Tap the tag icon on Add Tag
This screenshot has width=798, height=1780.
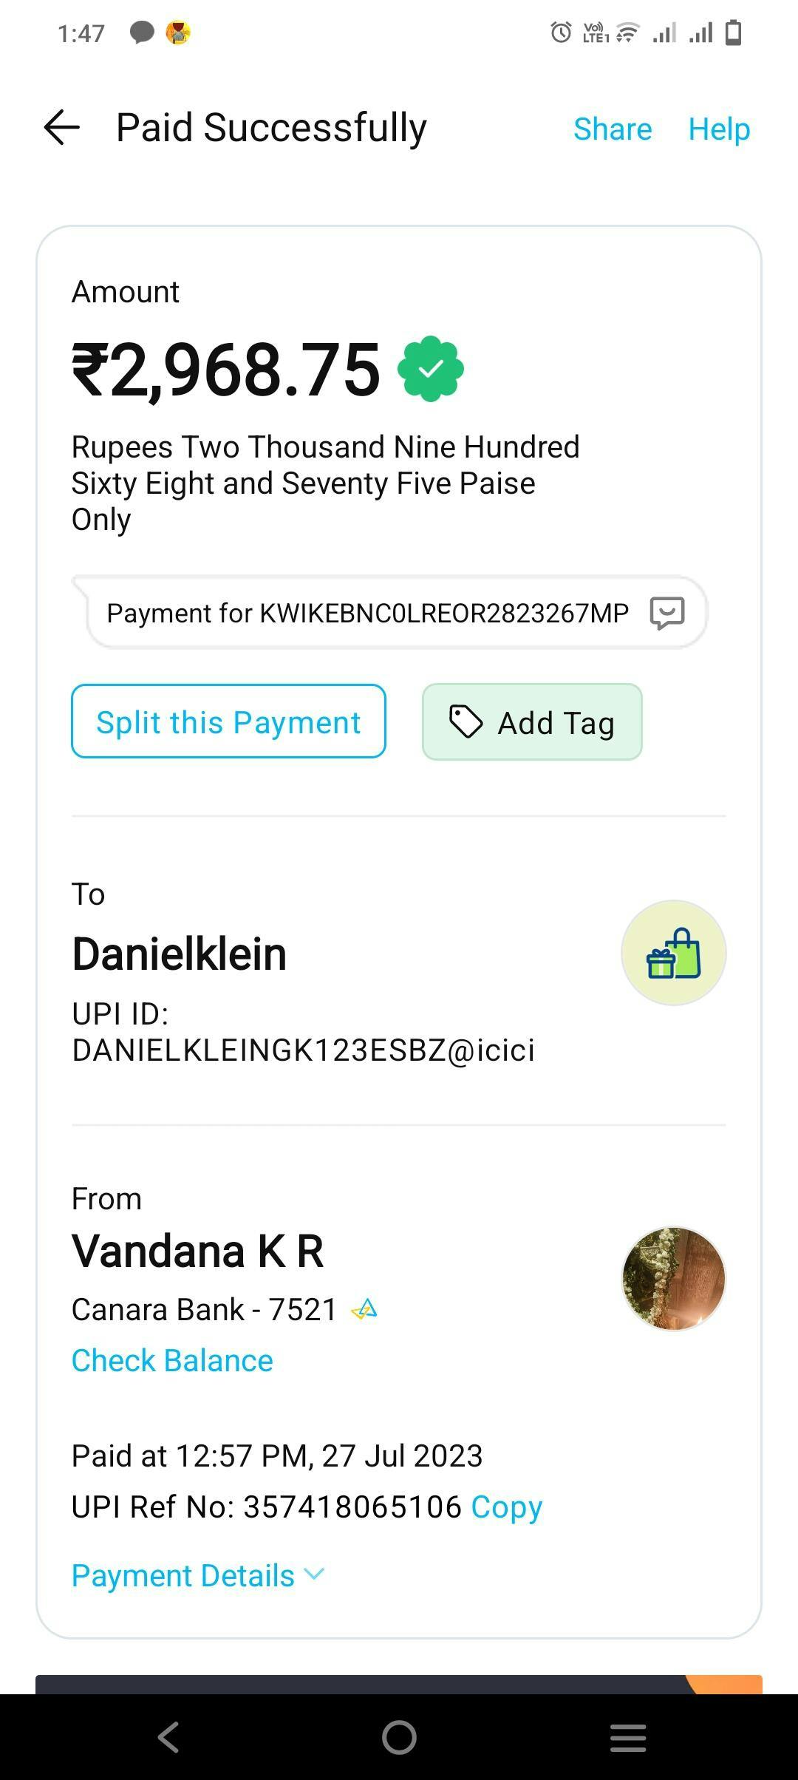[465, 722]
